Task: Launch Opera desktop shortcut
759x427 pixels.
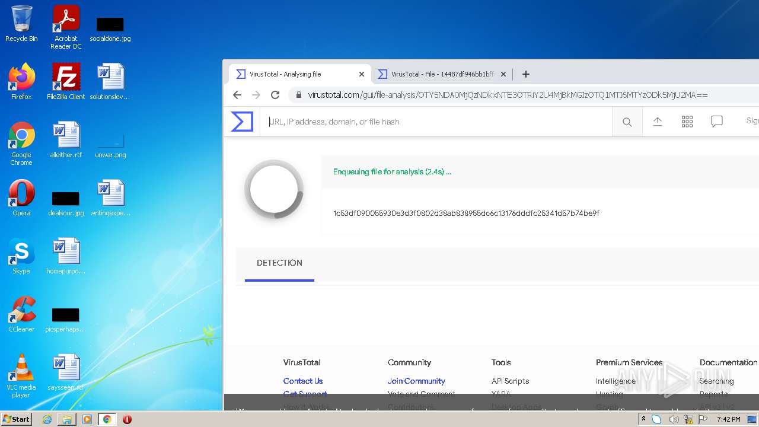Action: 21,198
